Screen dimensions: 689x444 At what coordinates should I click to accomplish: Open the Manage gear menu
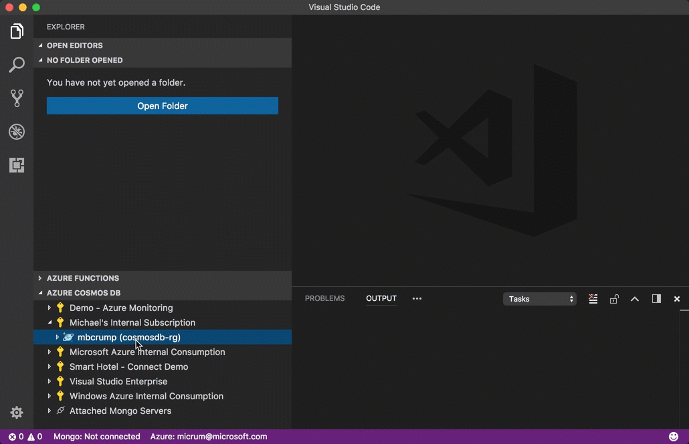17,413
